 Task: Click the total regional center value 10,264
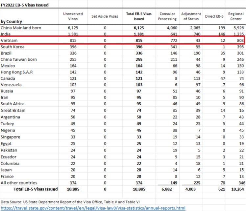coord(237,189)
